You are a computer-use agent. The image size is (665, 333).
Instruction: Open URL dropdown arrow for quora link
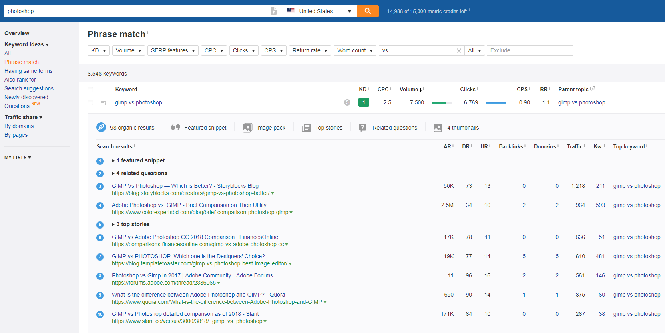[325, 302]
